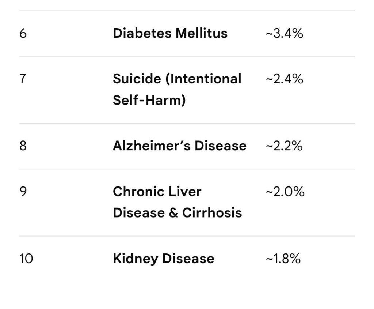Click rank number 8
The image size is (374, 309).
tap(23, 146)
